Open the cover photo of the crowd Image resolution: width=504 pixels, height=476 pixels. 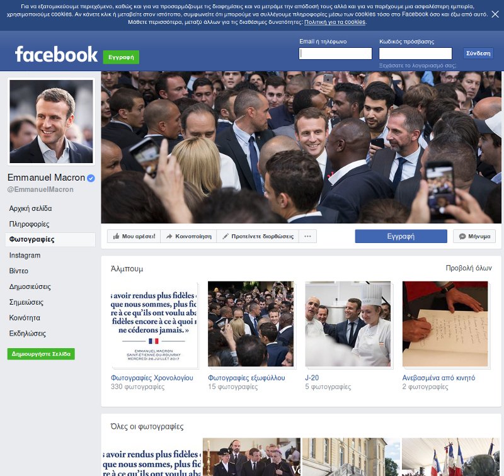coord(301,147)
